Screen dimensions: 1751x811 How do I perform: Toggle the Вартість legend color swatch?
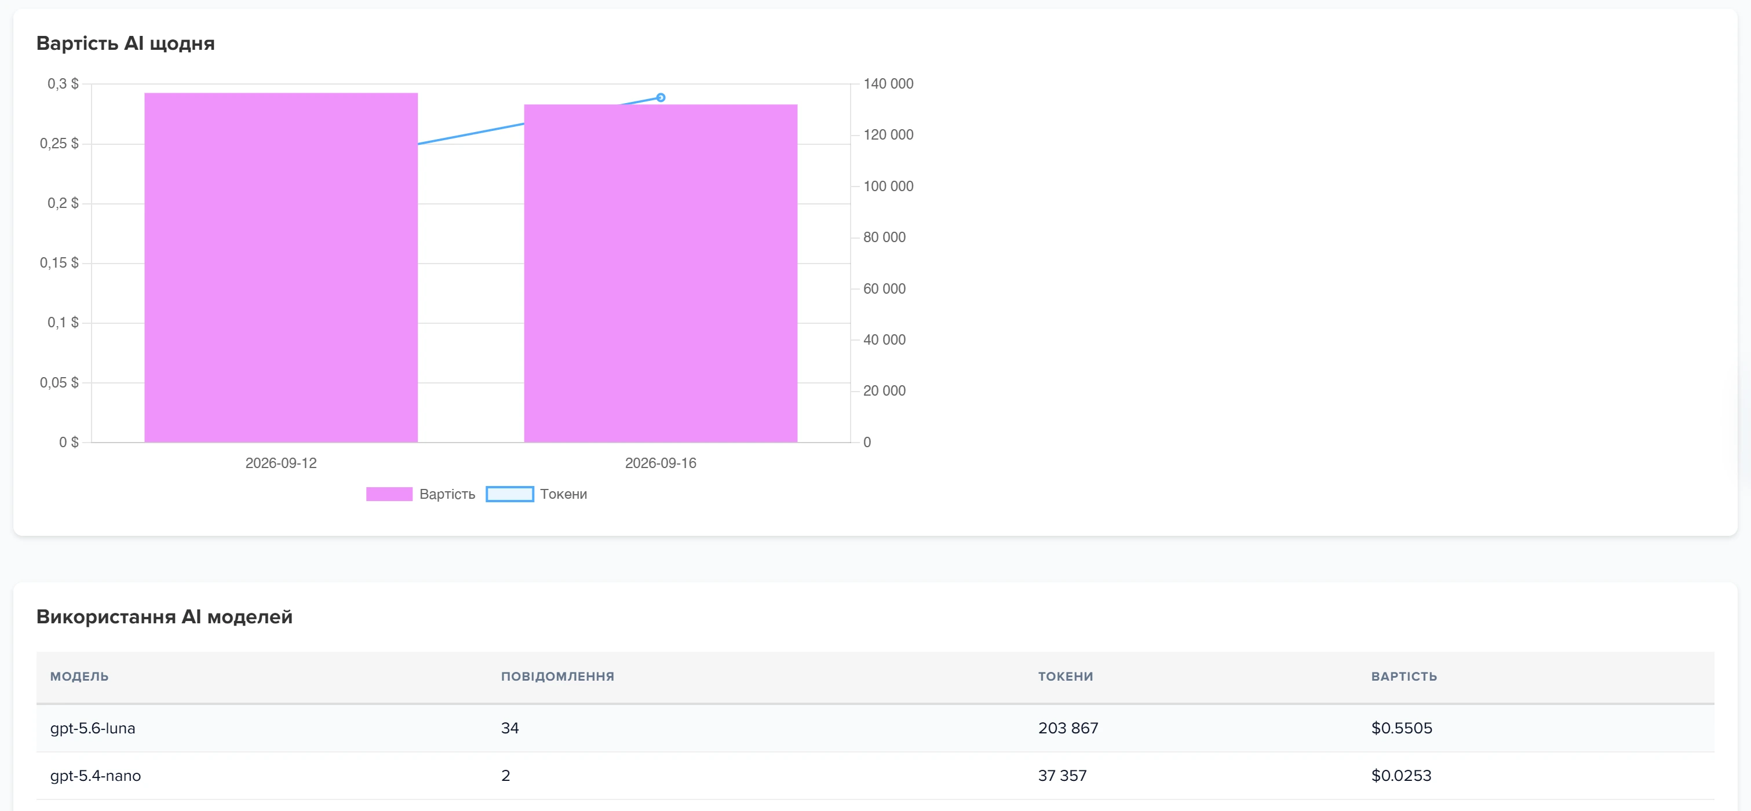coord(389,494)
